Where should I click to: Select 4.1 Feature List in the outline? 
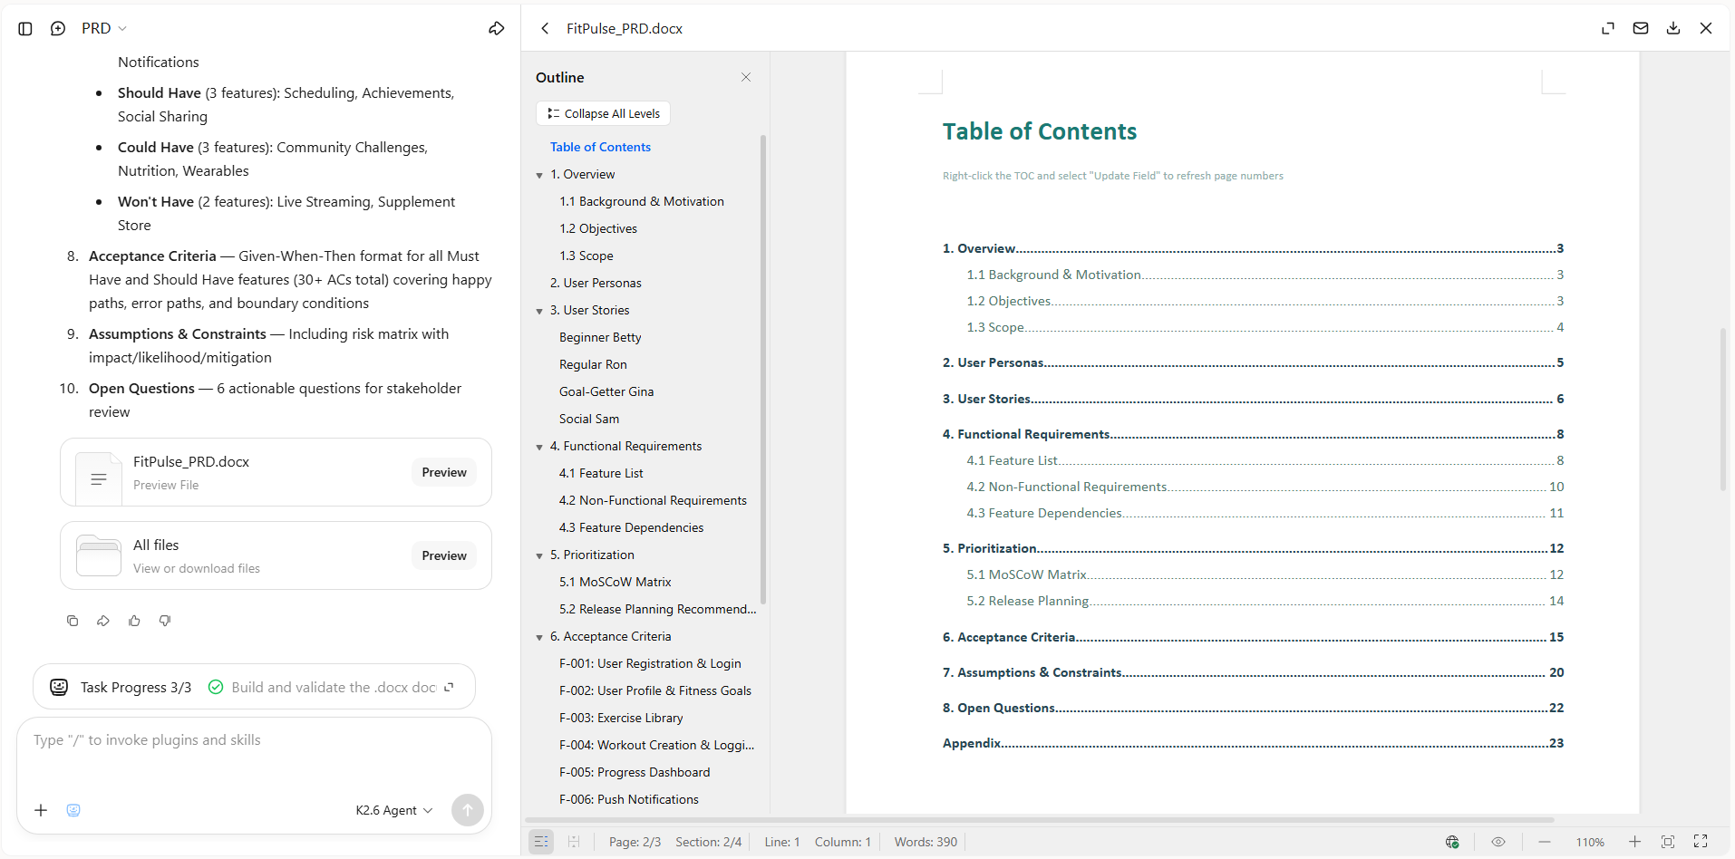pyautogui.click(x=601, y=473)
